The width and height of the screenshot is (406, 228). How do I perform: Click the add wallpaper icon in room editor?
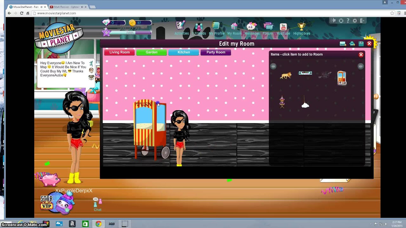pos(343,44)
